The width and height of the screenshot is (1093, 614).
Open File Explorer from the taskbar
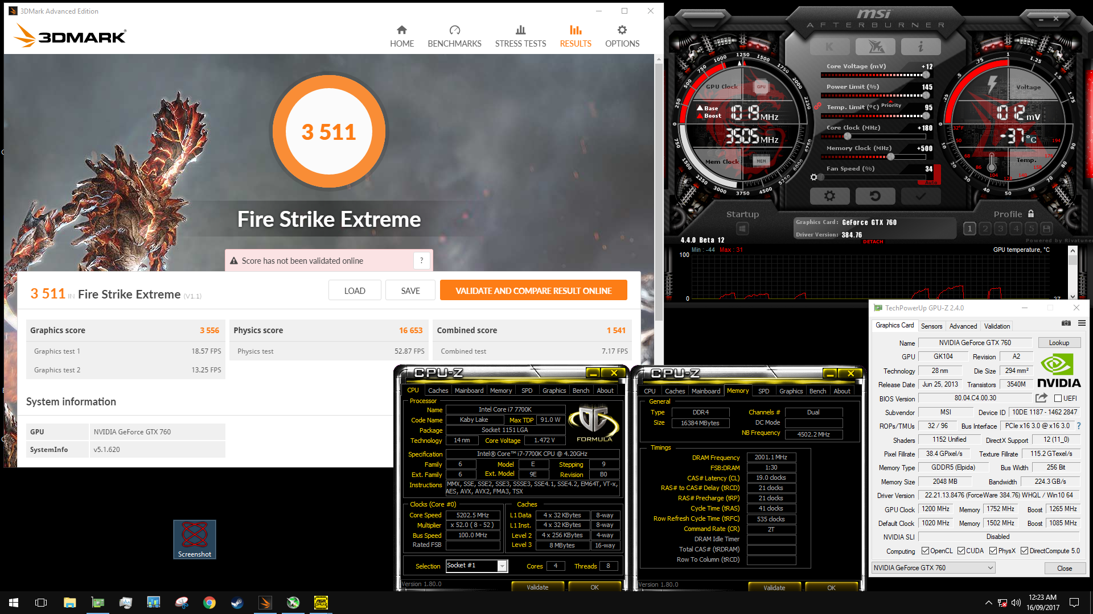[69, 603]
